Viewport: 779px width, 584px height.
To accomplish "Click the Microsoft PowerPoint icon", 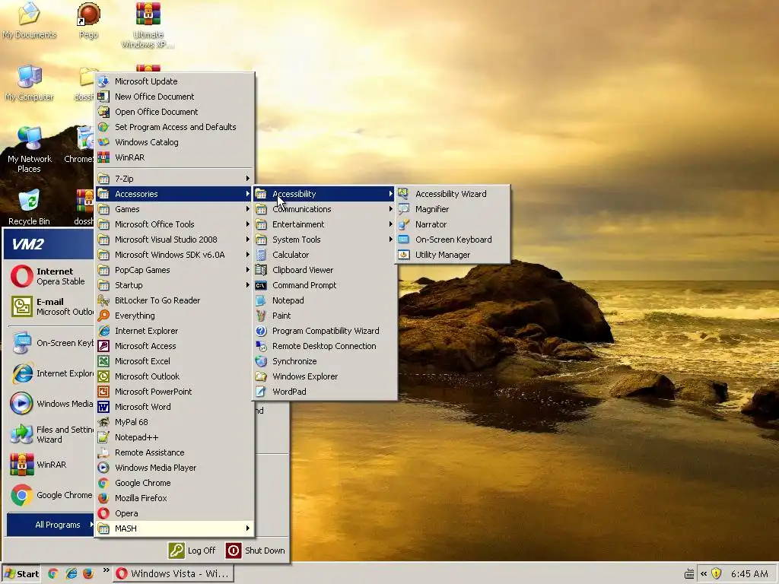I will (103, 392).
